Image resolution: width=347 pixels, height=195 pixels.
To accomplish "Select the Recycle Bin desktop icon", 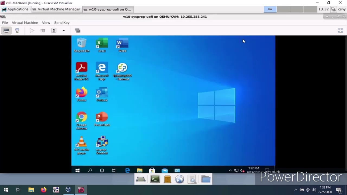I will click(x=81, y=45).
